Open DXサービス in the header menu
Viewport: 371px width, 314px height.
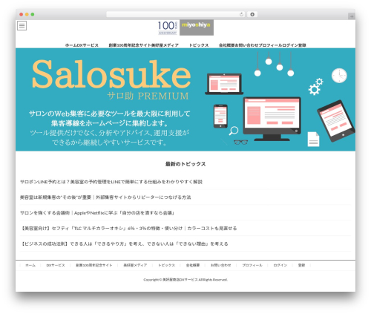point(87,45)
